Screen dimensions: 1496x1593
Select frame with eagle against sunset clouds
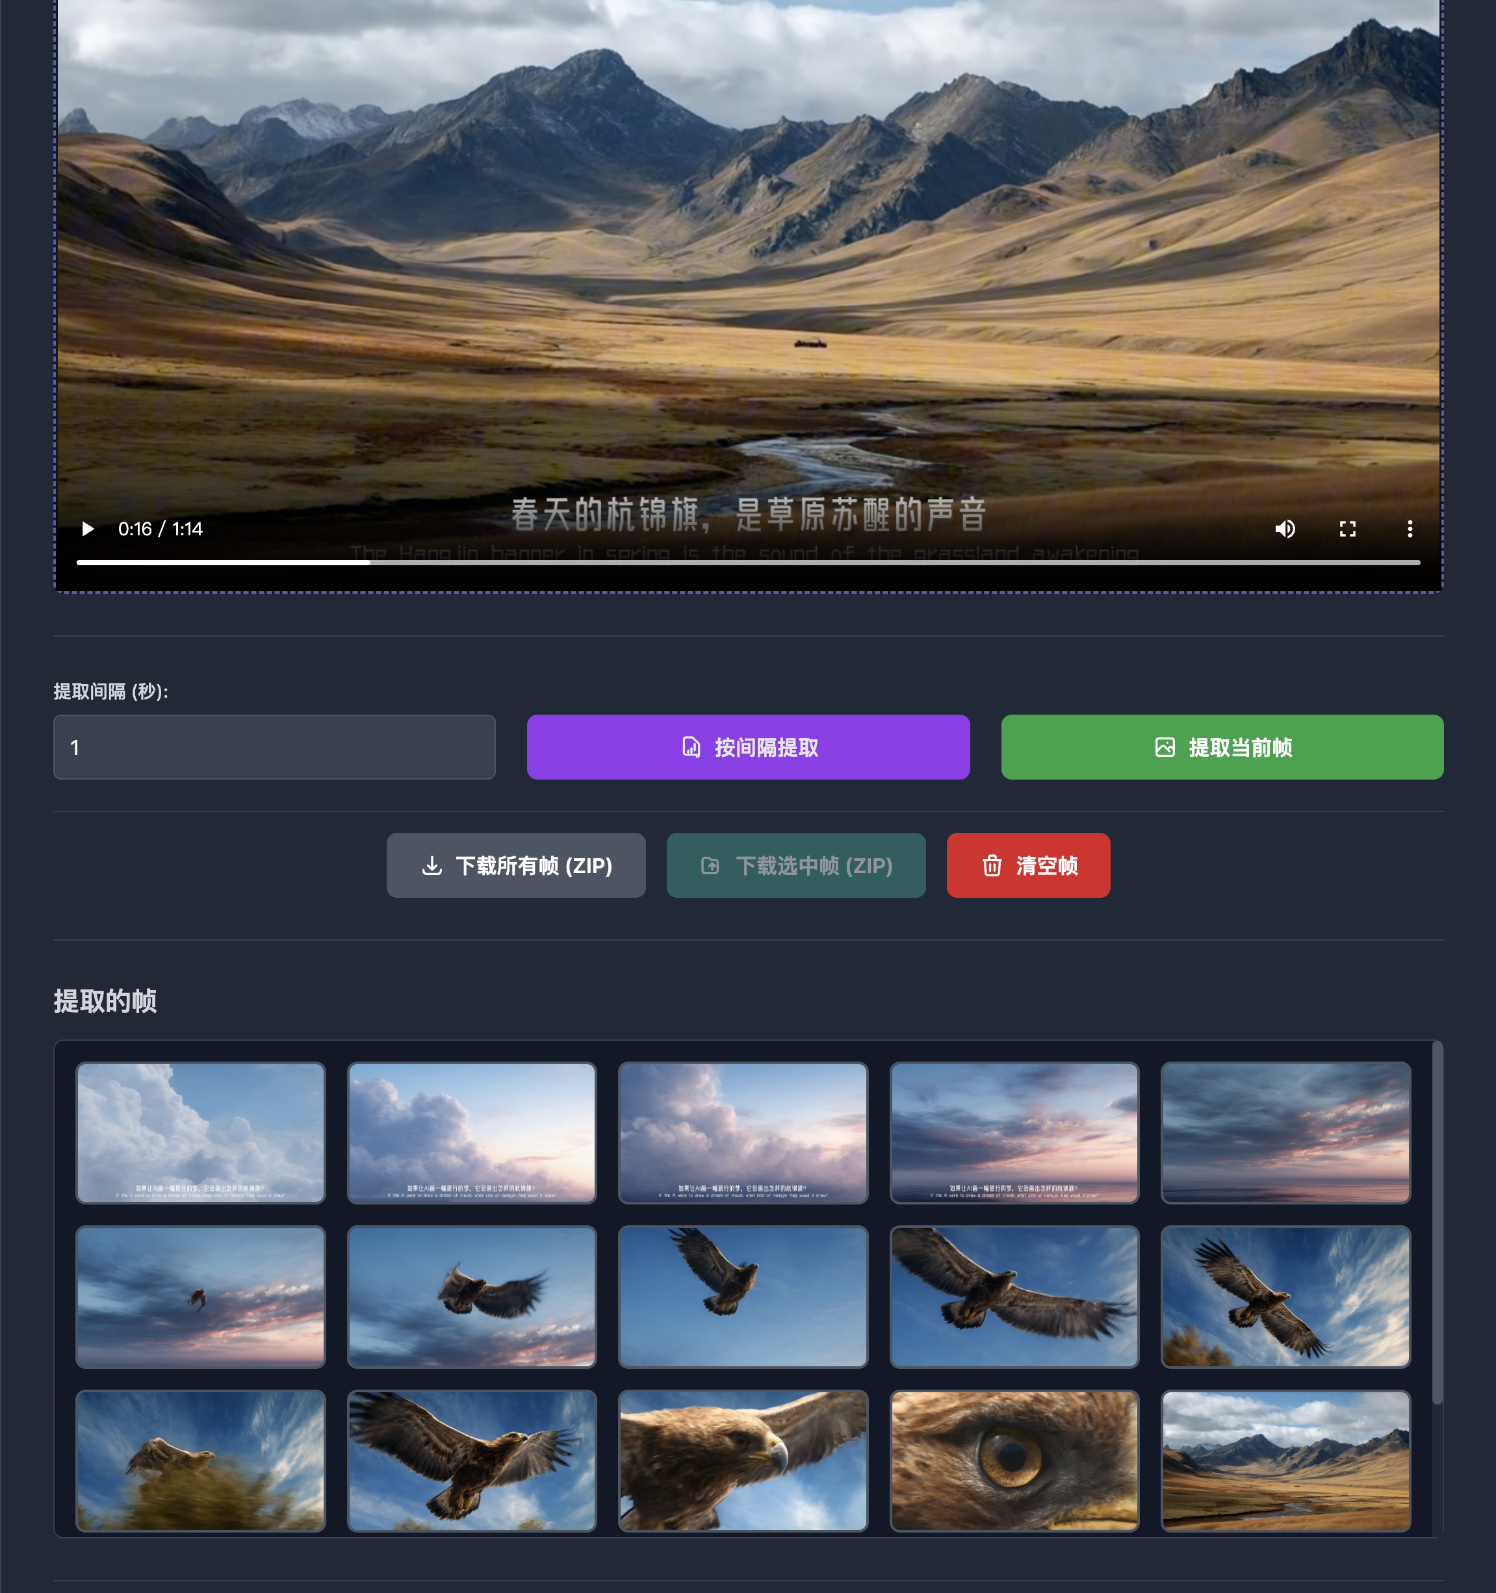pyautogui.click(x=472, y=1297)
